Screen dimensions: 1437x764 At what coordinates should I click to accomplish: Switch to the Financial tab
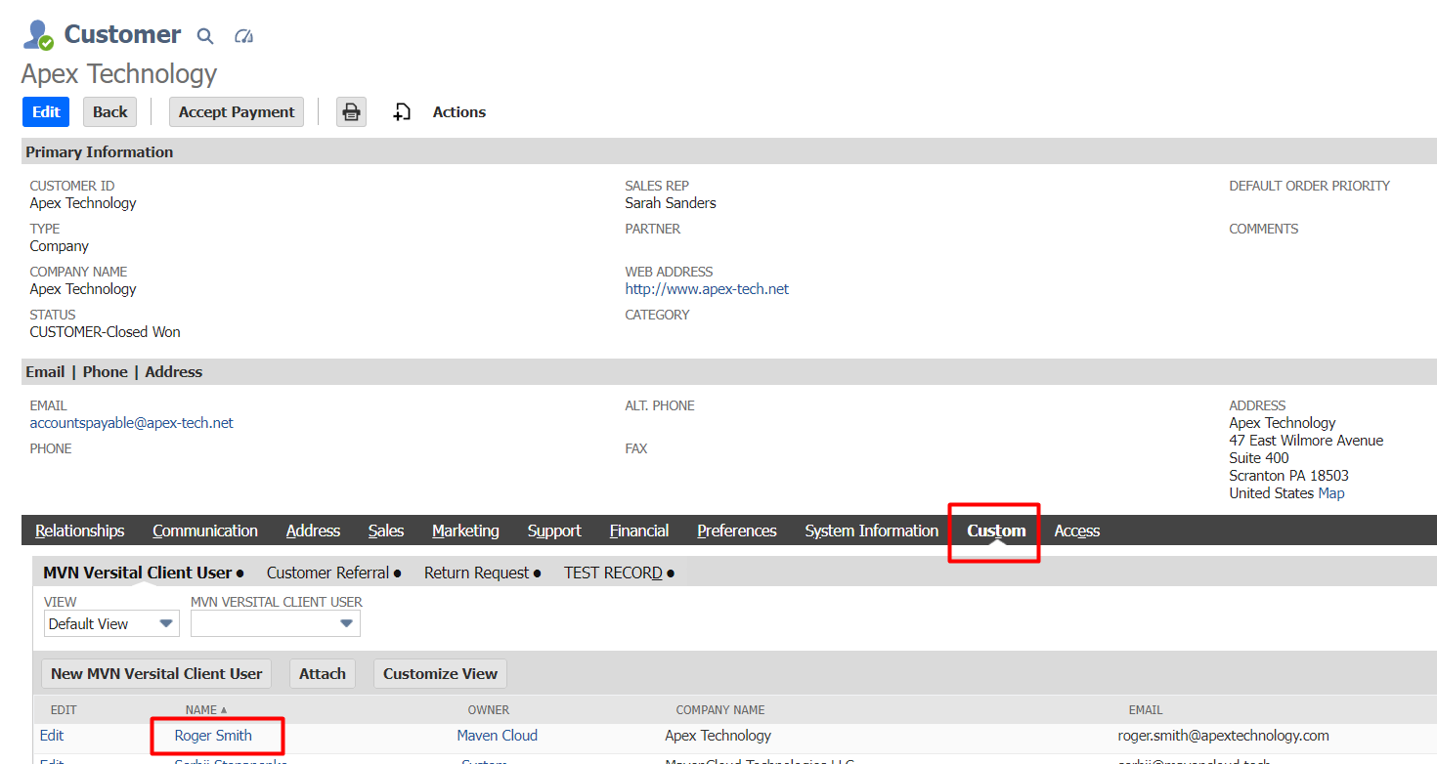(638, 531)
